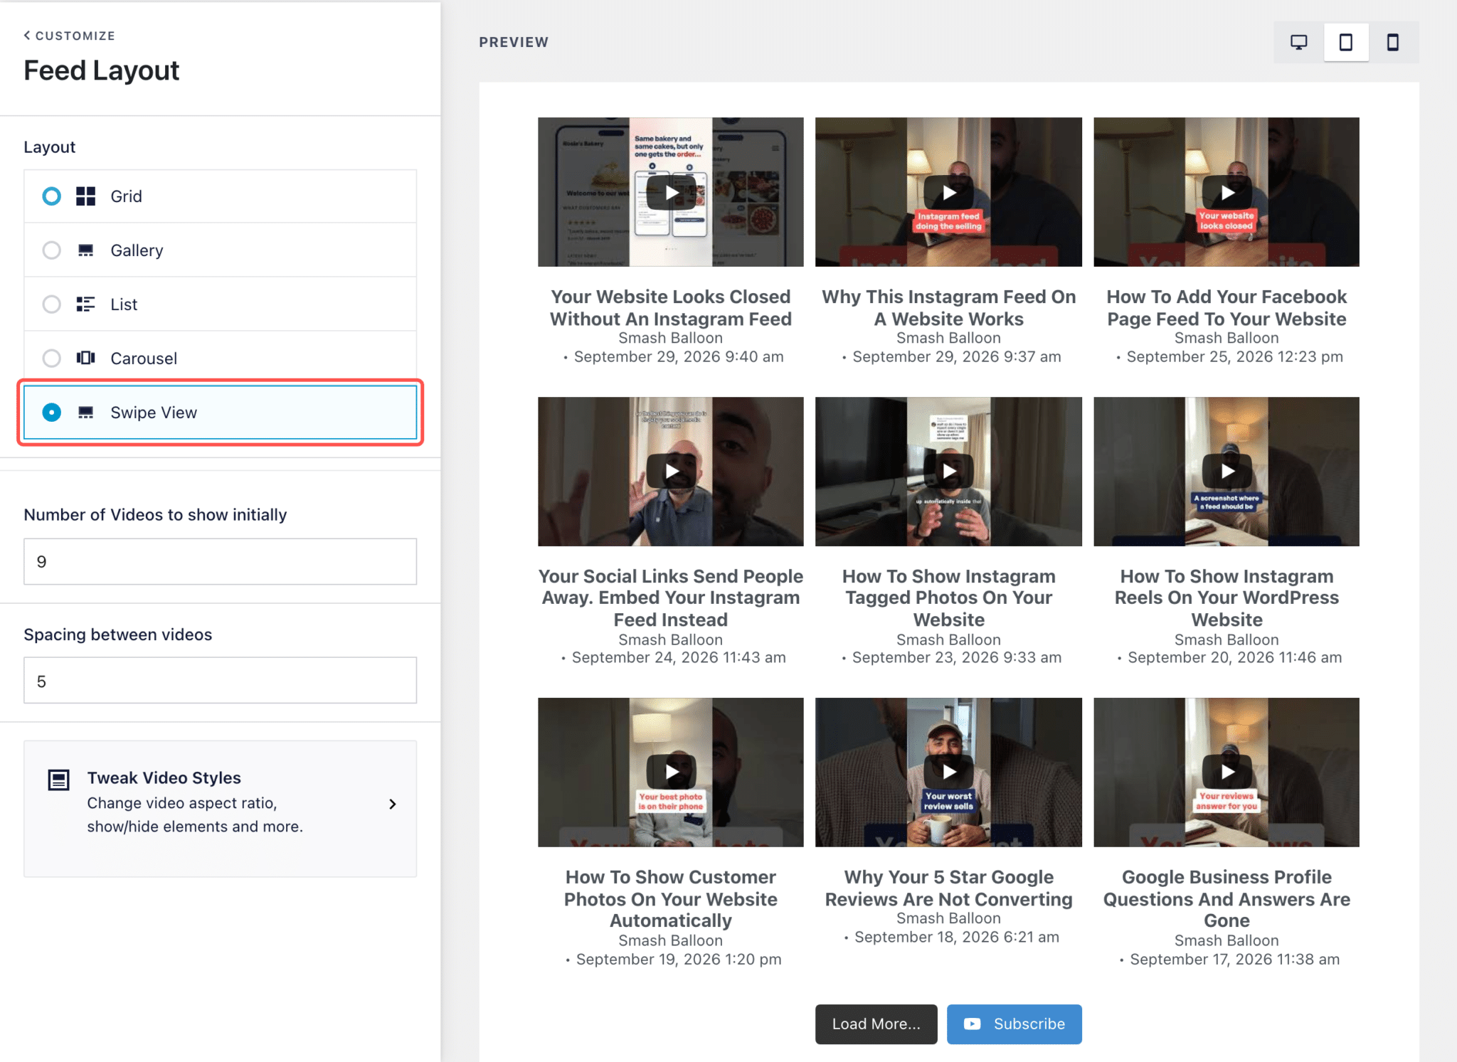This screenshot has height=1062, width=1457.
Task: Click the 'Carousel' layout label
Action: click(x=144, y=358)
